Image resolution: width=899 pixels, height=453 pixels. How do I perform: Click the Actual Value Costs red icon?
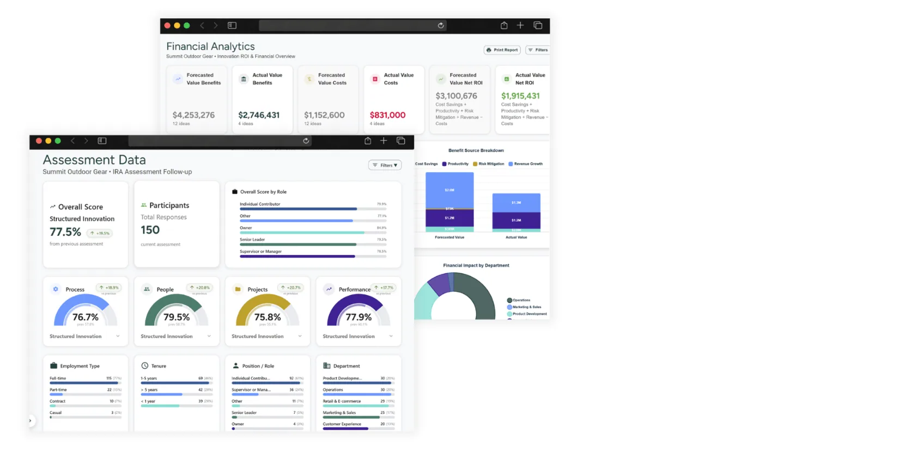375,79
